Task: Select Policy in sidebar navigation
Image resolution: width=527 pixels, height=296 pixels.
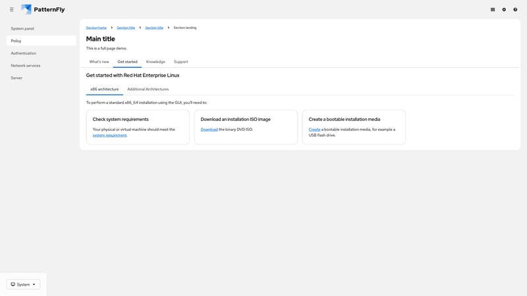Action: click(x=16, y=41)
